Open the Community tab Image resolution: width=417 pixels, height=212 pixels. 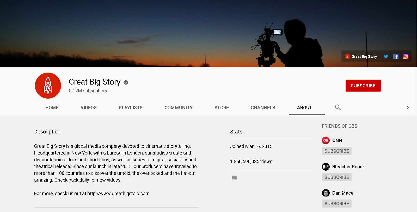tap(179, 108)
